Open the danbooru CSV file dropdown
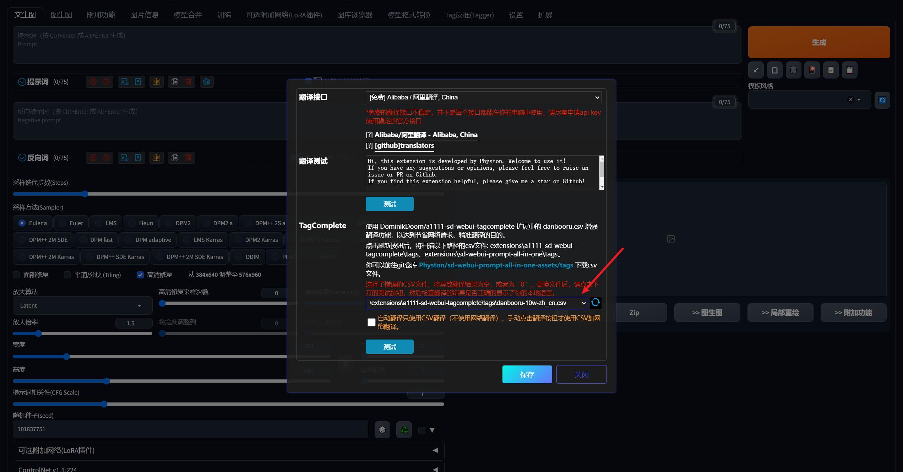 coord(477,303)
